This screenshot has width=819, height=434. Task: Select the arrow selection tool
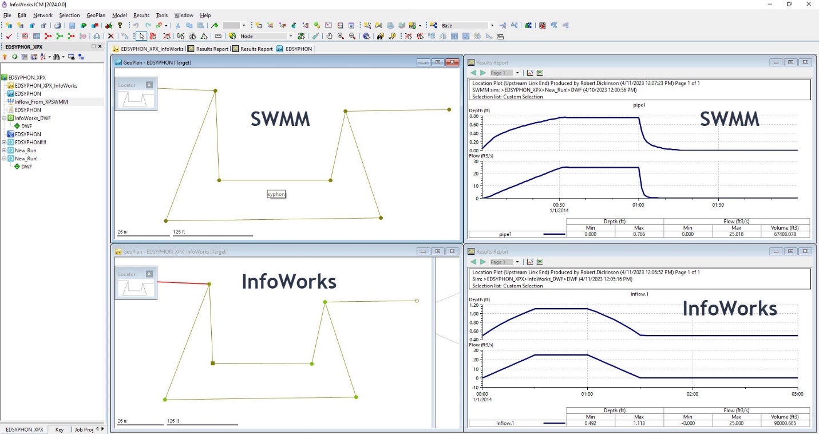tap(141, 36)
